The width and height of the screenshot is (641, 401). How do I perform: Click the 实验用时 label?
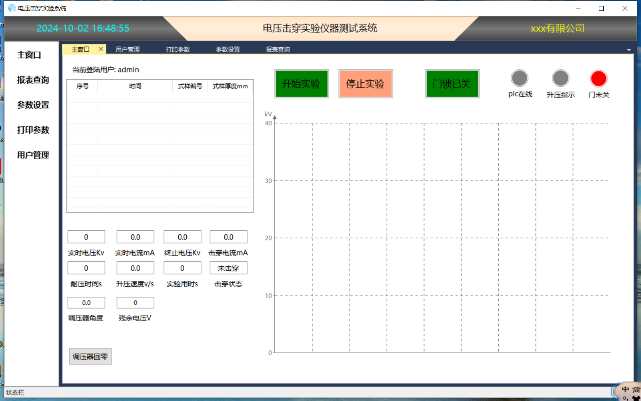182,284
